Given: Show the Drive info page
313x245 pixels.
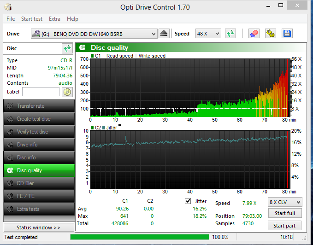Looking at the screenshot, I should coord(39,145).
